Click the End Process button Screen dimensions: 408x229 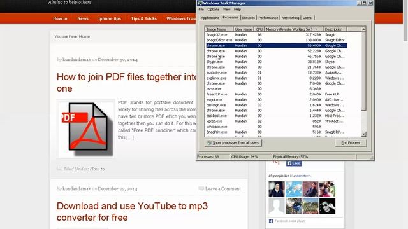coord(351,142)
